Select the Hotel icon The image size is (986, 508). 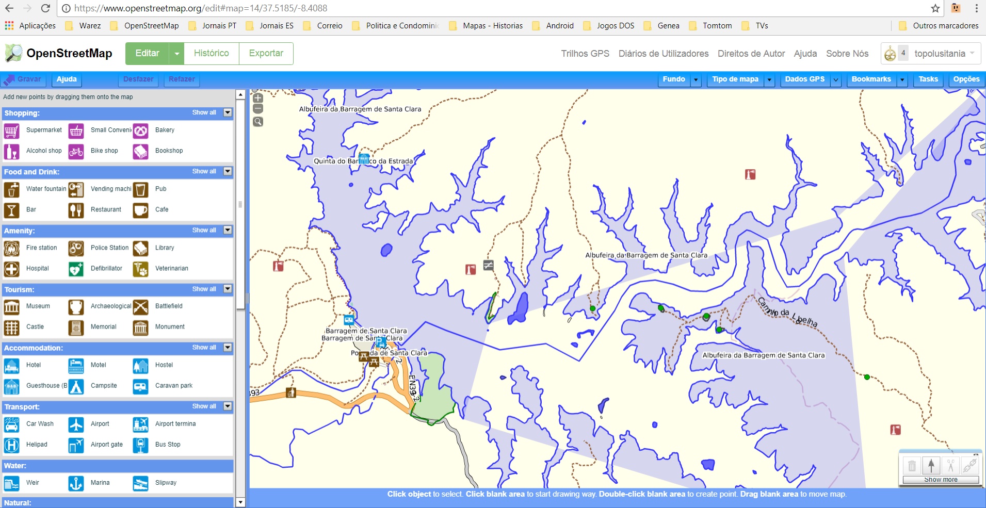tap(12, 366)
